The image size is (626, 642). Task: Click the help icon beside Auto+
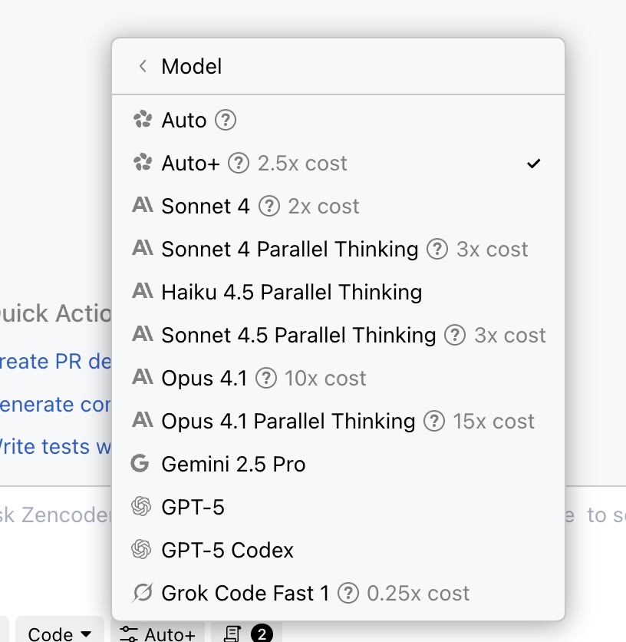click(x=239, y=164)
